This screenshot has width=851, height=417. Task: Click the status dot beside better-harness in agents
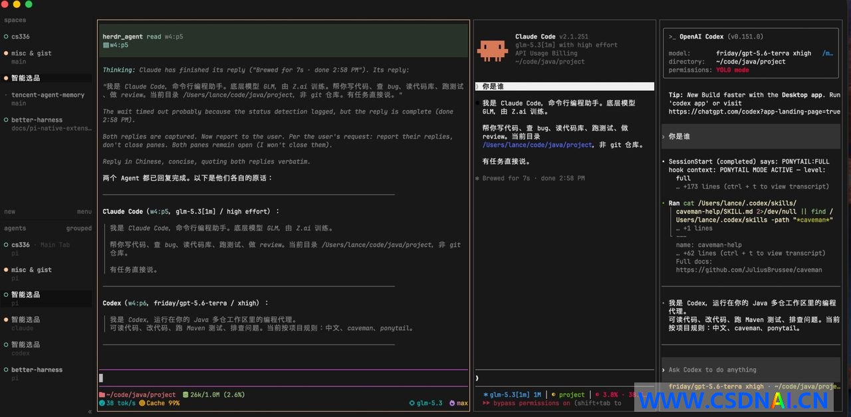[x=6, y=370]
